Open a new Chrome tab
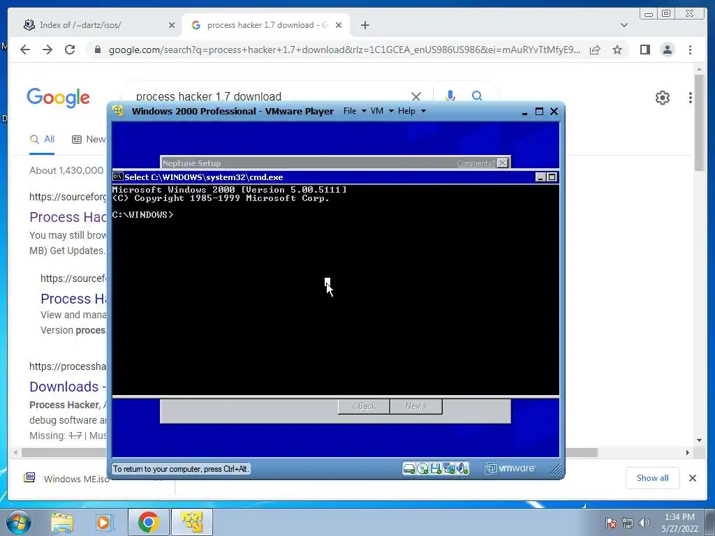 point(364,25)
